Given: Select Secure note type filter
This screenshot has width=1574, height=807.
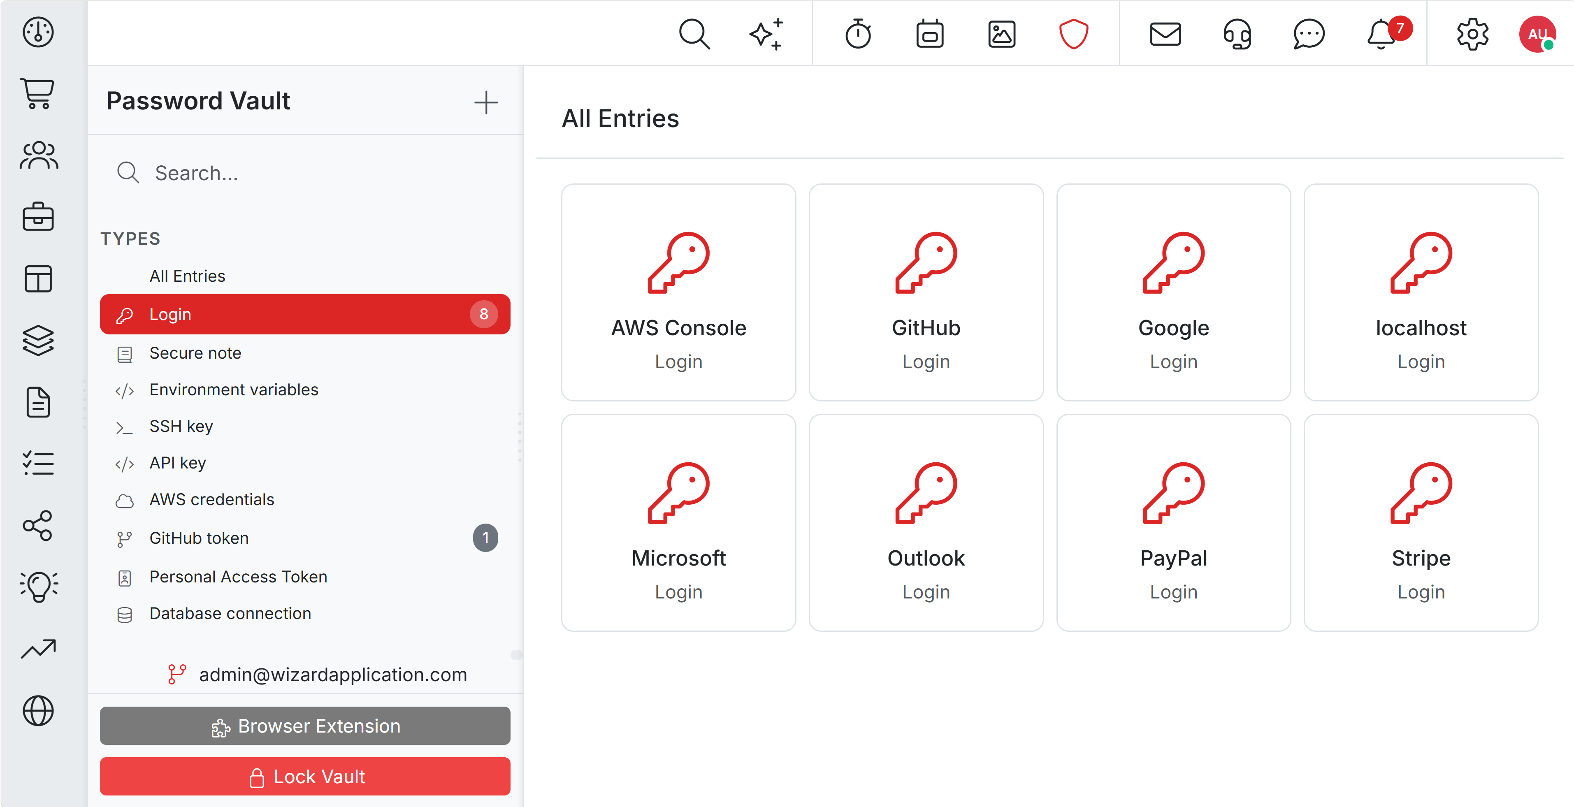Looking at the screenshot, I should pos(306,353).
